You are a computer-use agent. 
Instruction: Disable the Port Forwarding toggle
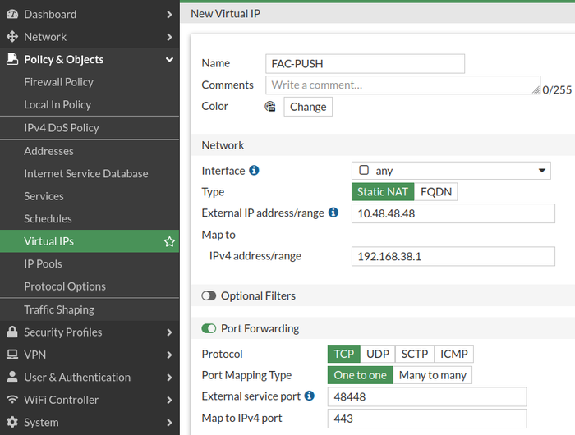click(209, 328)
